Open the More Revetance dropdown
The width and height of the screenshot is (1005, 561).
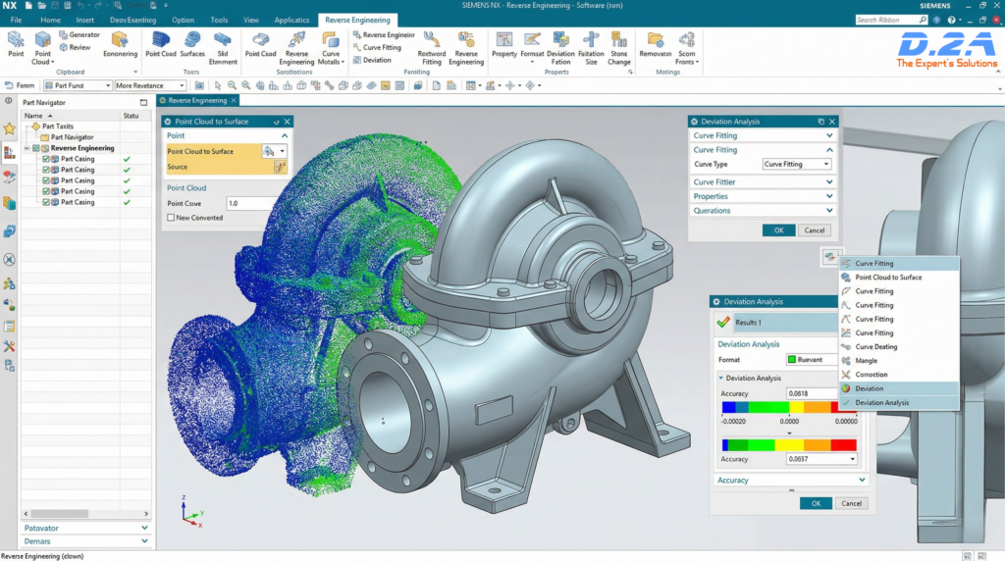(x=150, y=85)
